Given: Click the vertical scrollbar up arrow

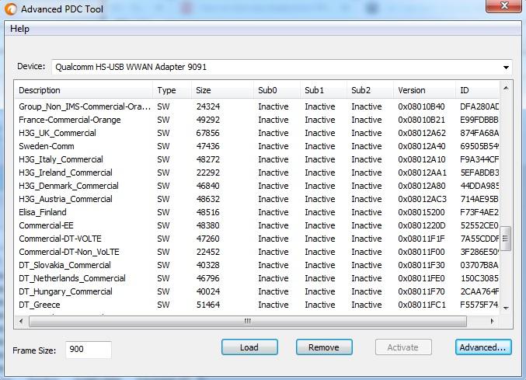Looking at the screenshot, I should click(506, 88).
